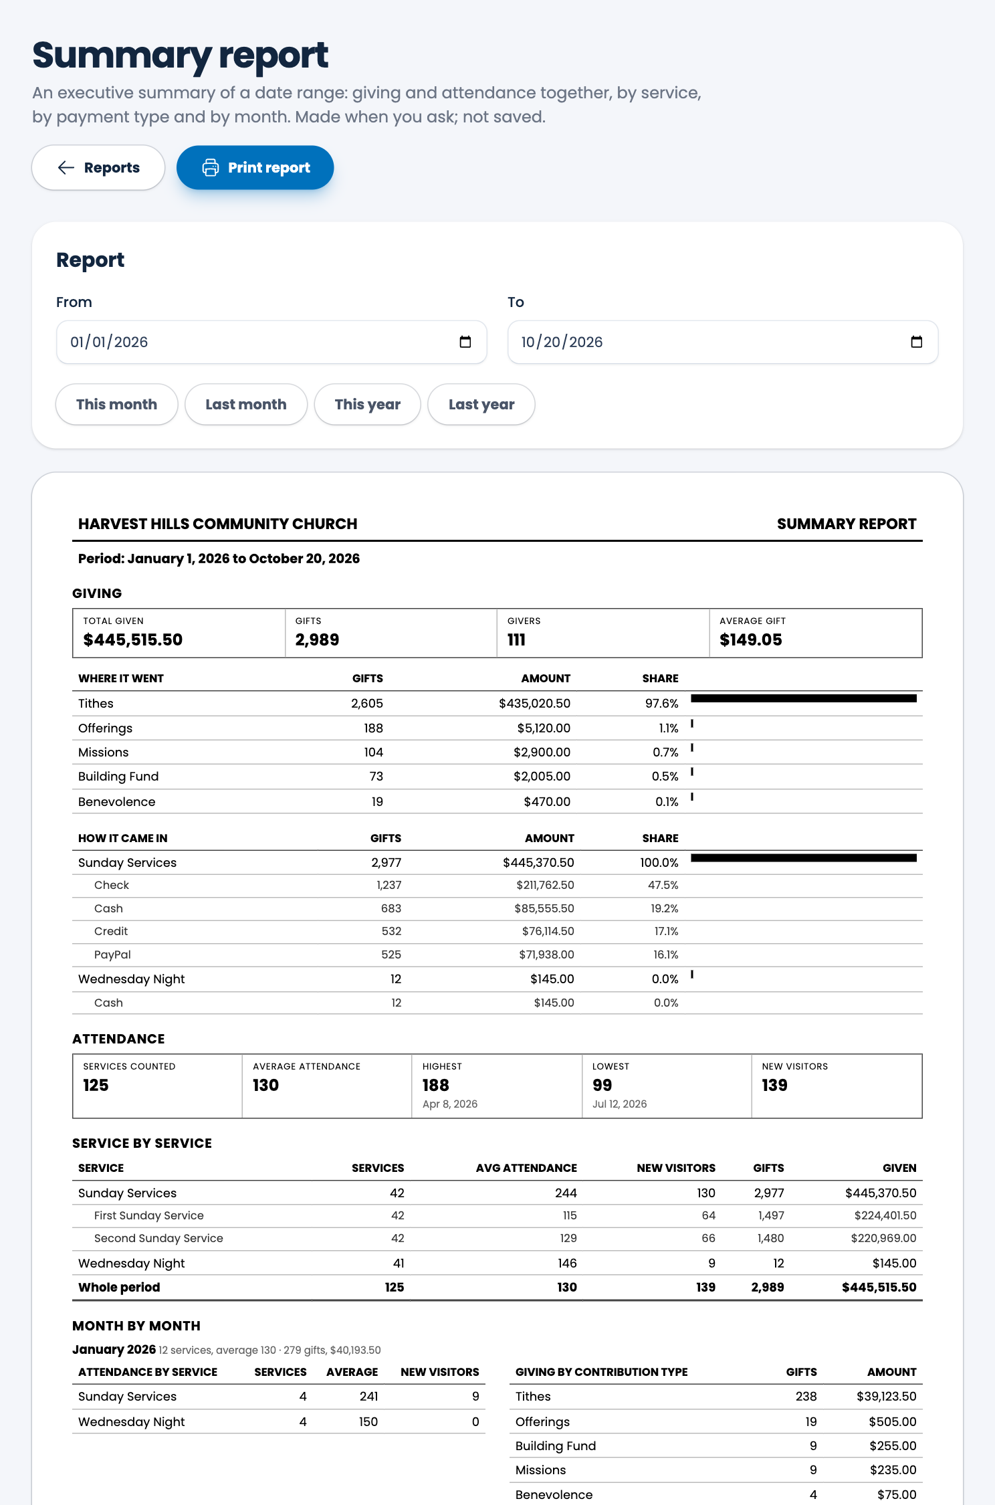Click the Benevolence amount $470.00

tap(547, 802)
